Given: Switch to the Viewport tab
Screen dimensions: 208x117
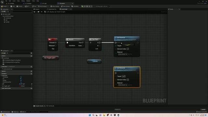Looking at the screenshot, I should click(37, 9).
